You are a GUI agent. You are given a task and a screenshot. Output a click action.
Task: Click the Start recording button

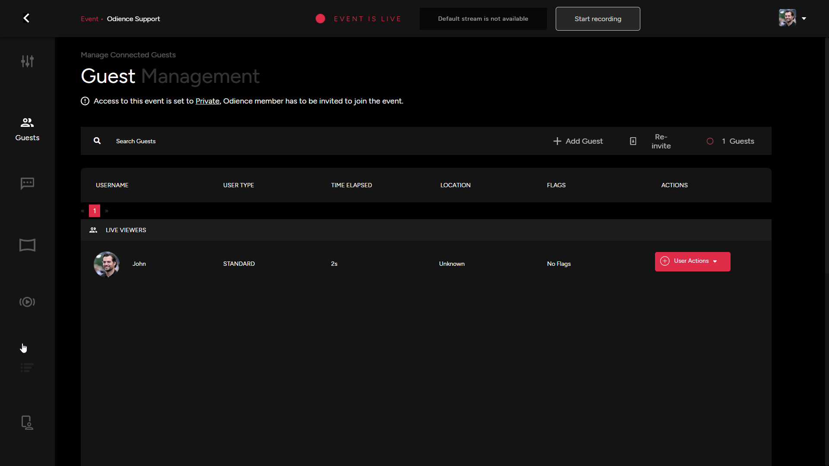598,19
